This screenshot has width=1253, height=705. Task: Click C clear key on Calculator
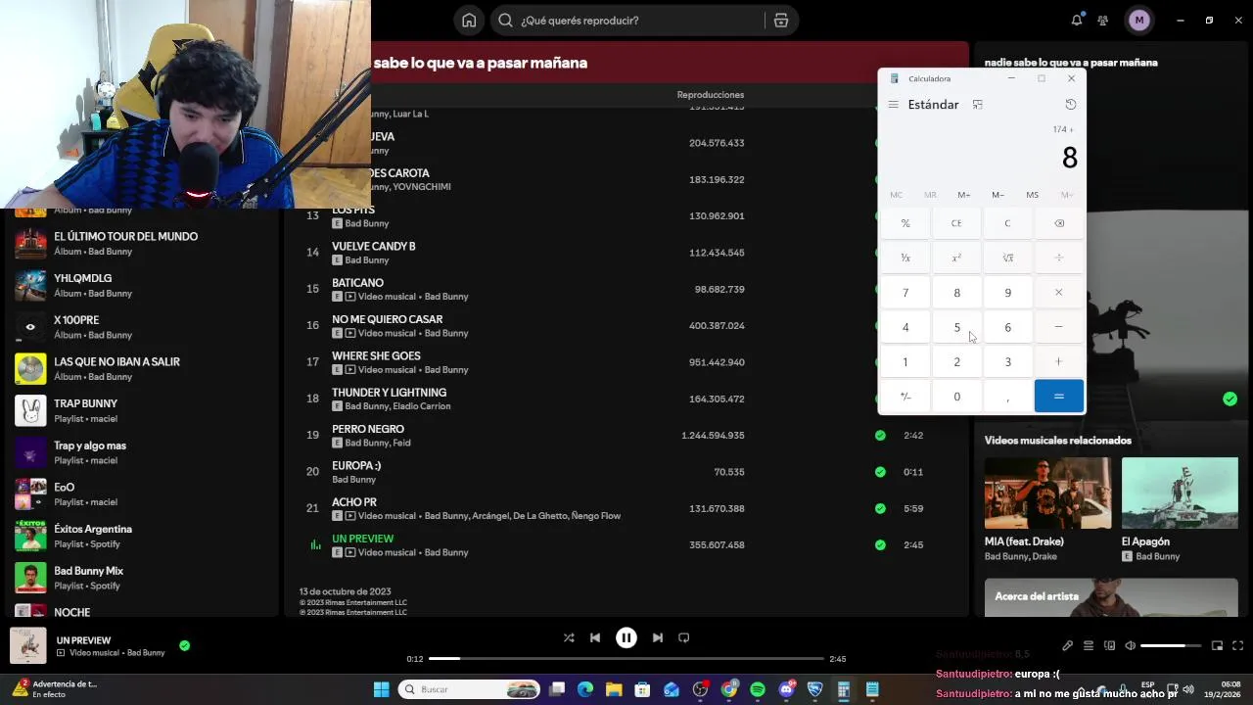pos(1007,223)
